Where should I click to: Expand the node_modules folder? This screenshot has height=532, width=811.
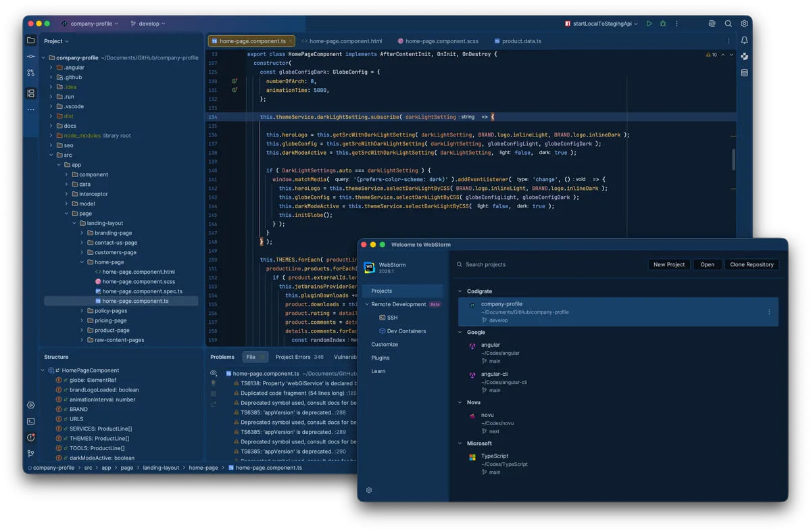[x=51, y=136]
